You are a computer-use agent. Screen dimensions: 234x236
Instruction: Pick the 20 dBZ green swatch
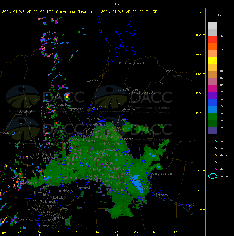pos(213,123)
